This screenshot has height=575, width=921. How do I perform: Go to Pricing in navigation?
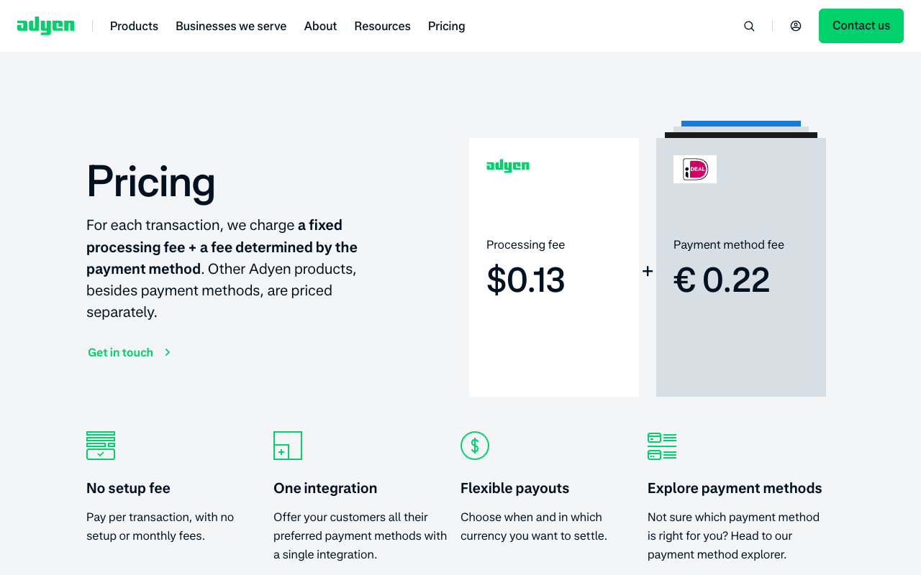[x=446, y=26]
